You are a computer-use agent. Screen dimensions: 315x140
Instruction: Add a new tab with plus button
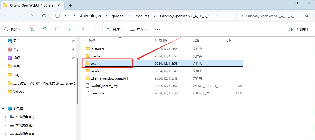(70, 5)
